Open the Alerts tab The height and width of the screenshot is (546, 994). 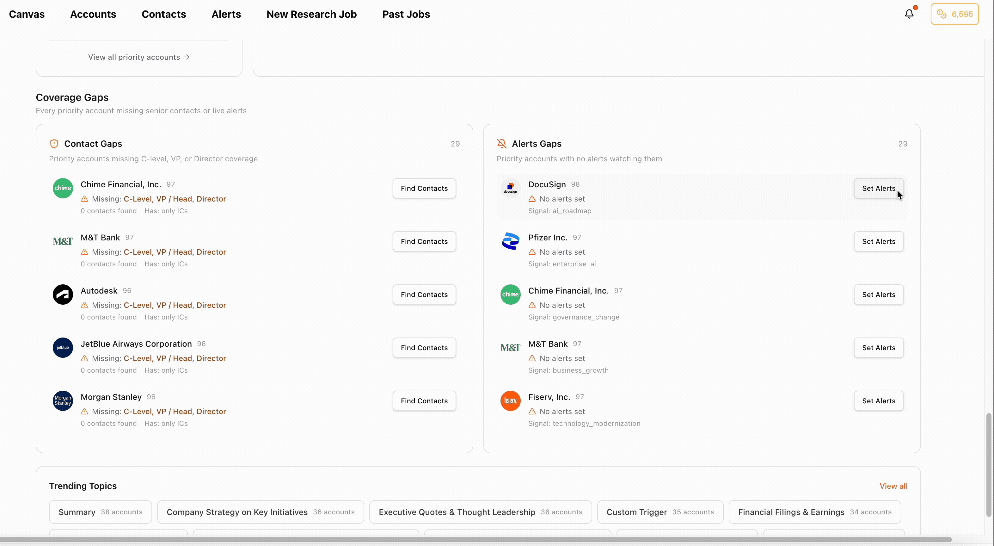click(226, 14)
